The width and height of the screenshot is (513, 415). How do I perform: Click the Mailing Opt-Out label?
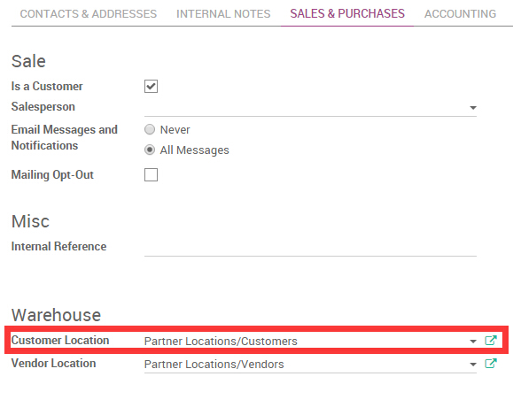coord(52,174)
